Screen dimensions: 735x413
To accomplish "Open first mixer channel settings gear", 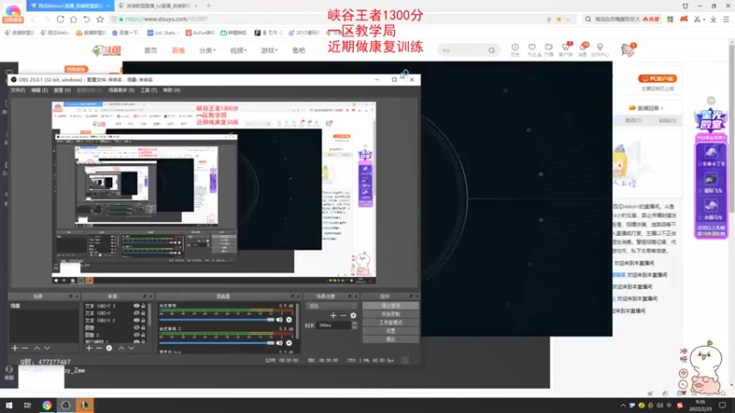I will pyautogui.click(x=289, y=319).
